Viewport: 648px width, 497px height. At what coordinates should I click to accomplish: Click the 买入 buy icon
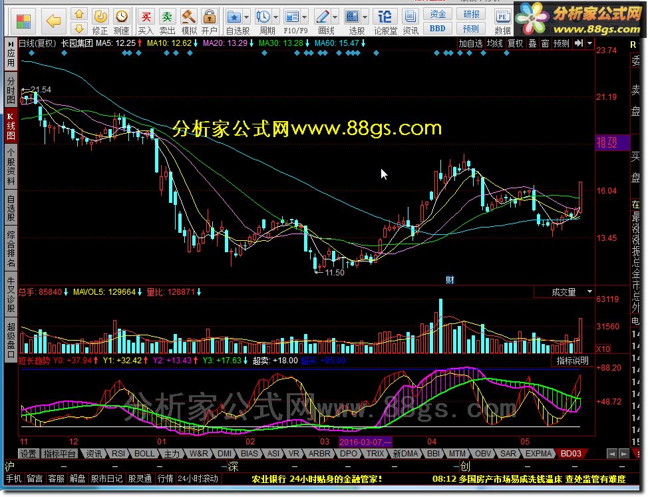click(x=146, y=21)
